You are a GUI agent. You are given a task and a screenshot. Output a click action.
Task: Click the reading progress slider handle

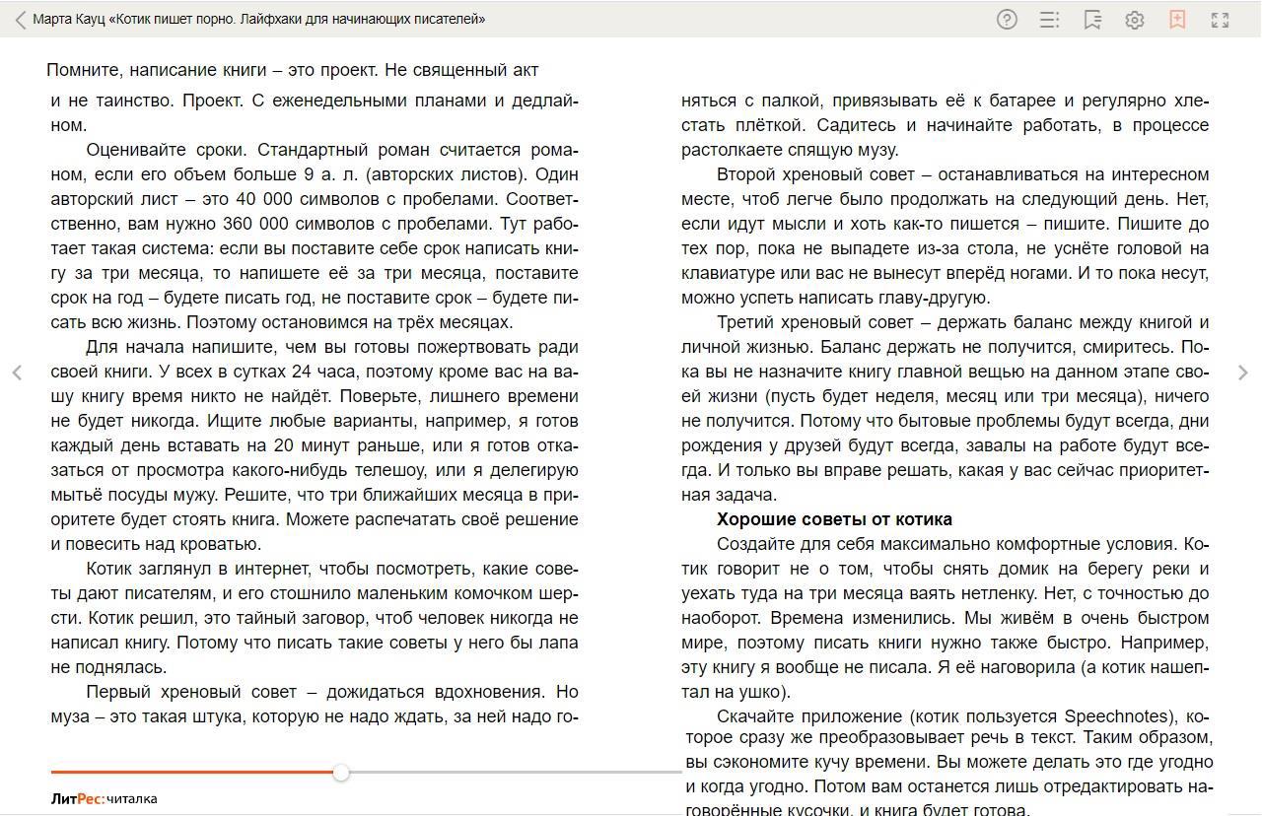pos(341,773)
